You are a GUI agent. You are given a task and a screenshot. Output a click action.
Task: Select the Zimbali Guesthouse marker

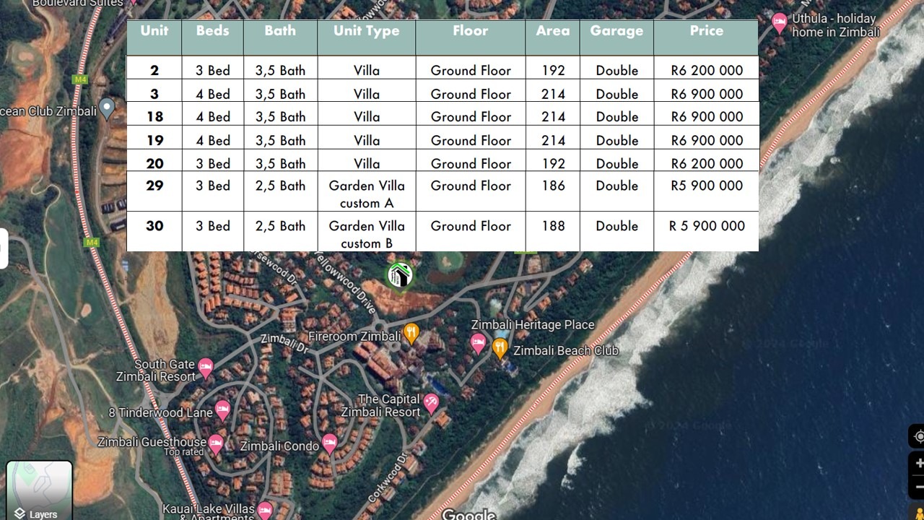tap(216, 442)
